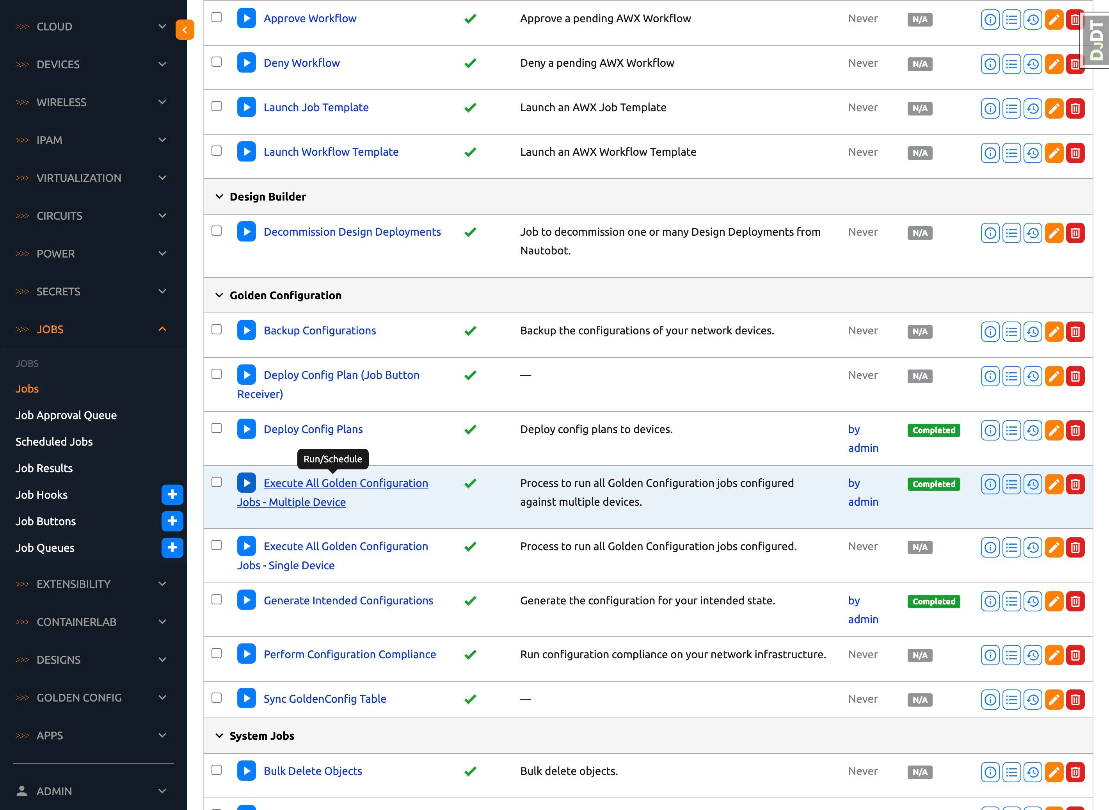Click the Completed status badge for Deploy Config Plans
This screenshot has height=810, width=1109.
[933, 430]
